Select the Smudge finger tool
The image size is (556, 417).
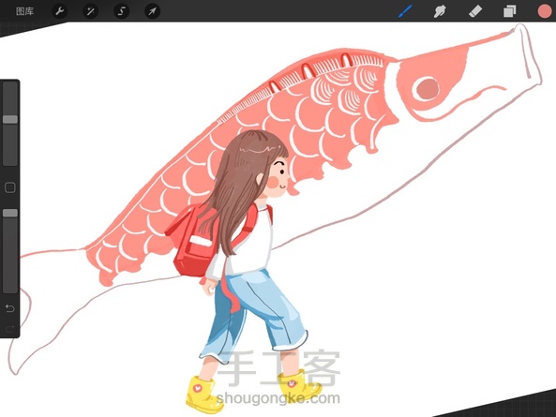[x=440, y=11]
